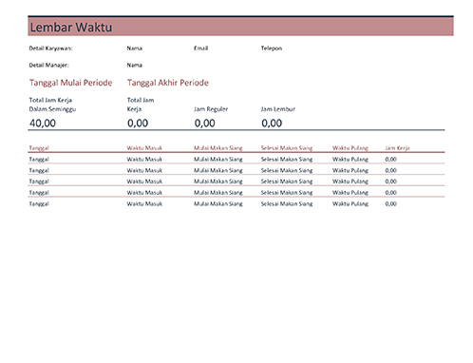Select the 0,00 value under Total Jam Kerja

pyautogui.click(x=138, y=123)
